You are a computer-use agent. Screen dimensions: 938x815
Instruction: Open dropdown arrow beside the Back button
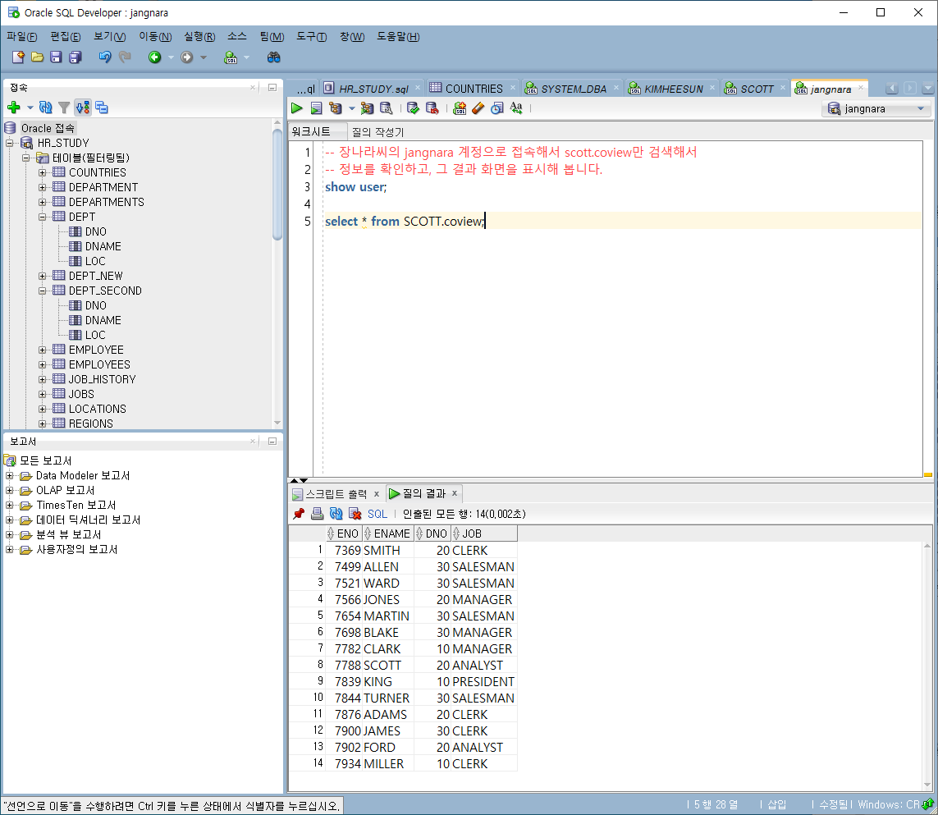pos(171,57)
